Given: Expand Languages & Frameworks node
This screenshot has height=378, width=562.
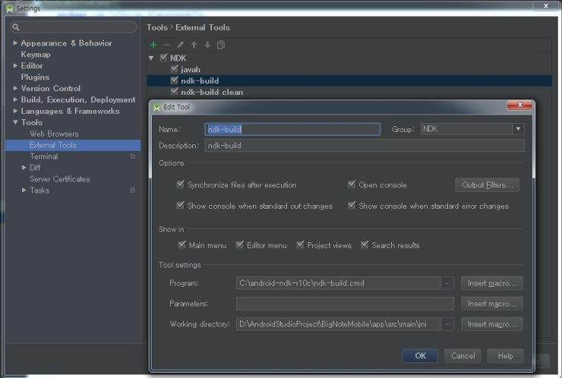Looking at the screenshot, I should [x=15, y=111].
